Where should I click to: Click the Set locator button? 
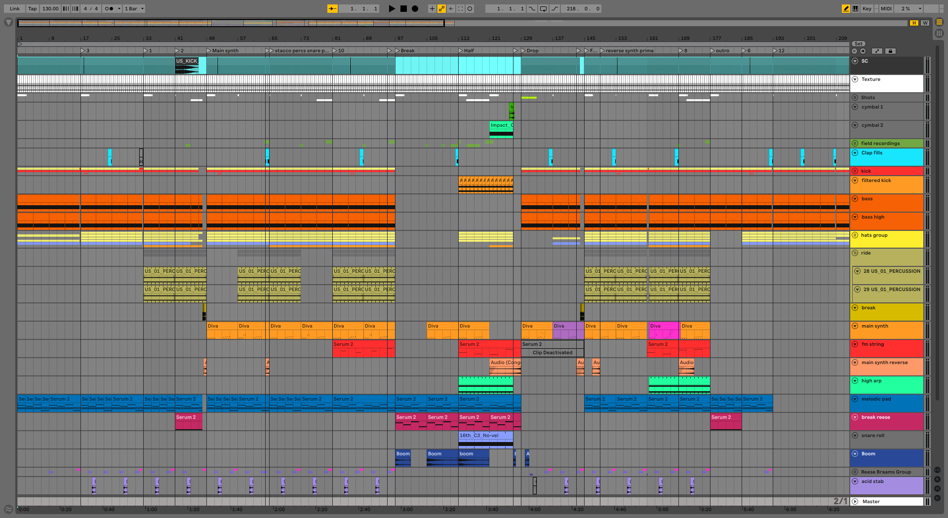[x=859, y=44]
